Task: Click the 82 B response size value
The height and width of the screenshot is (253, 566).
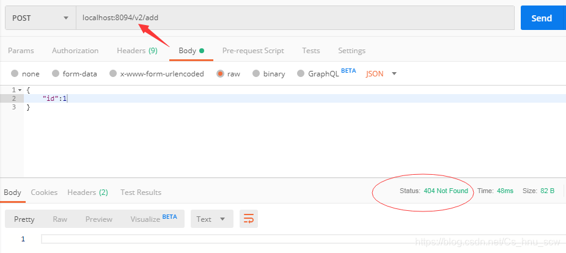Action: click(x=547, y=191)
